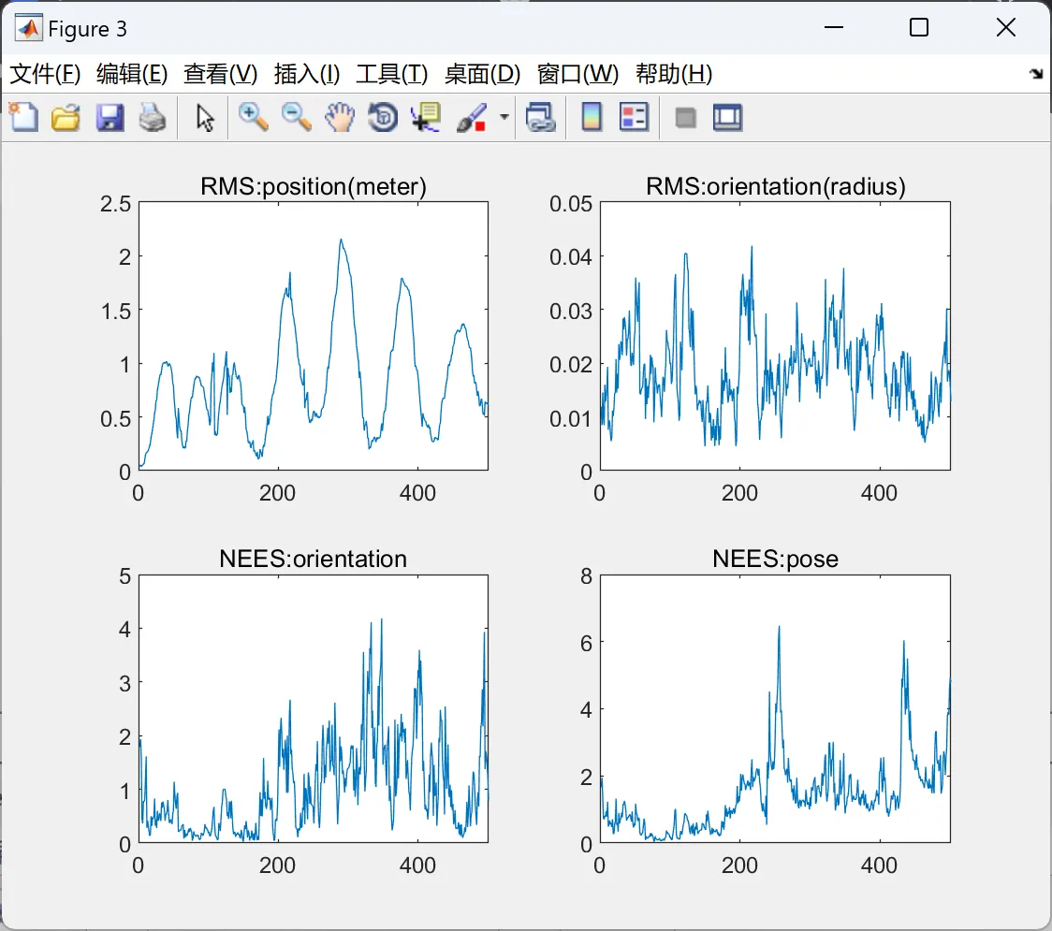The height and width of the screenshot is (931, 1052).
Task: Enable the Zoom In tool
Action: pos(253,117)
